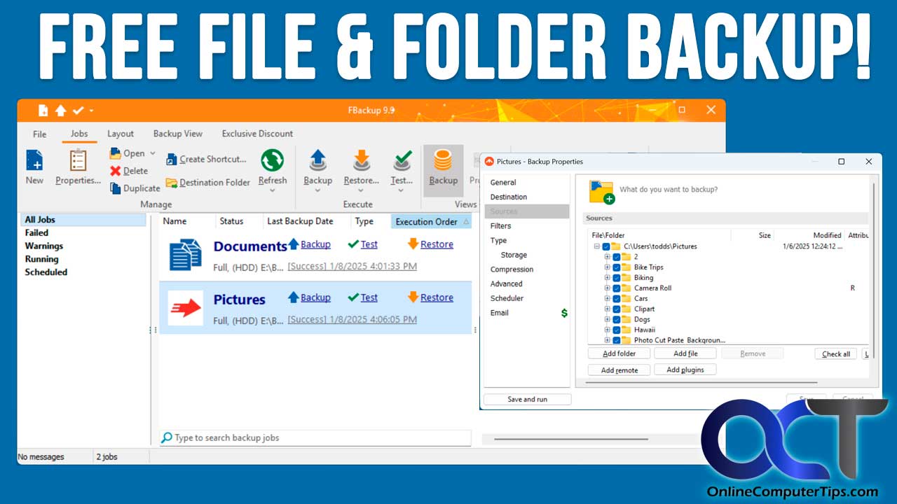The width and height of the screenshot is (897, 504).
Task: Open the title bar quick access dropdown arrow
Action: [x=91, y=111]
